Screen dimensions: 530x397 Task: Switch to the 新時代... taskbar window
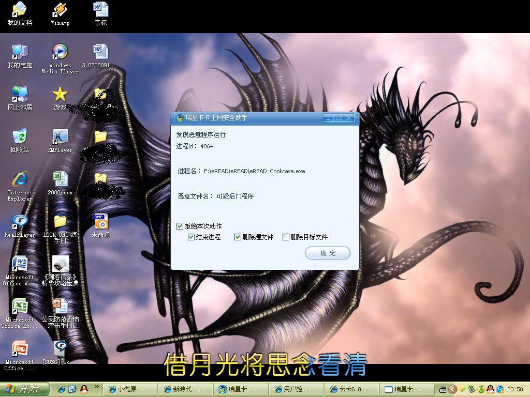[185, 389]
